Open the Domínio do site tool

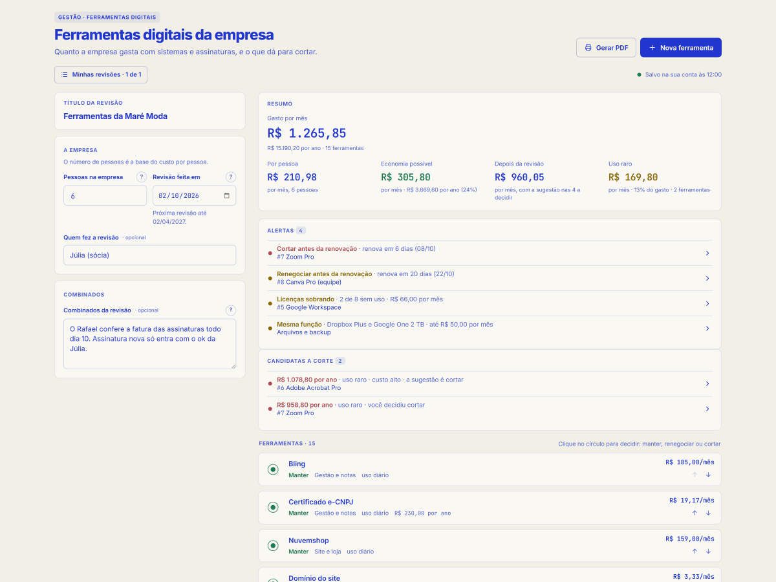click(314, 577)
